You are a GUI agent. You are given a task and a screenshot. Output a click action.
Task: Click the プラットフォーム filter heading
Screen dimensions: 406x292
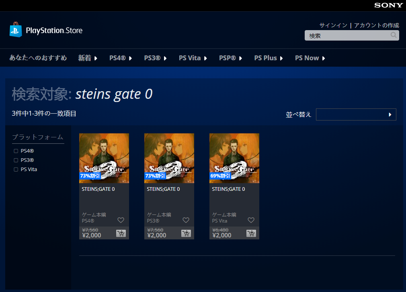pos(38,137)
